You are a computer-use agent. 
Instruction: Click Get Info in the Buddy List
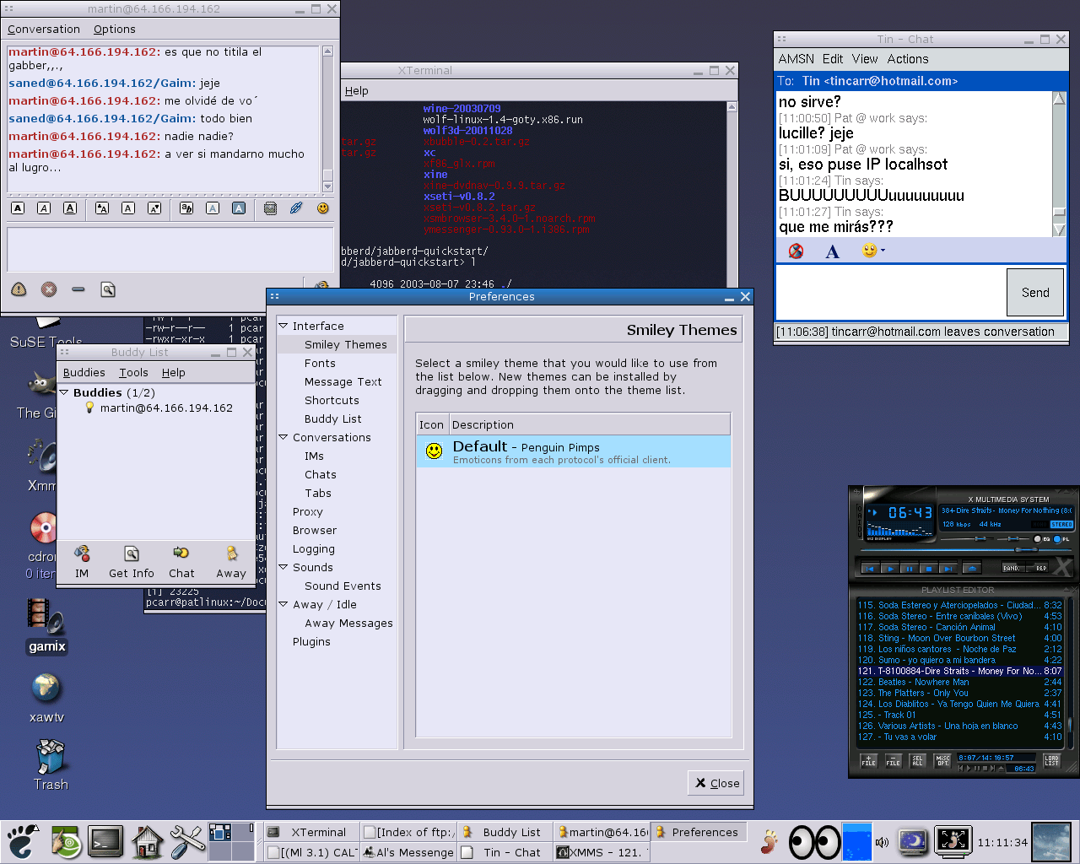[x=132, y=562]
